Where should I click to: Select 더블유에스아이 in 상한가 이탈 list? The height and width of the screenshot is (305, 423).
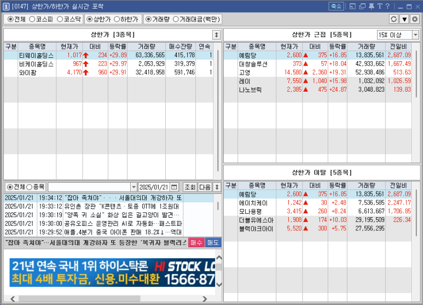coord(318,220)
